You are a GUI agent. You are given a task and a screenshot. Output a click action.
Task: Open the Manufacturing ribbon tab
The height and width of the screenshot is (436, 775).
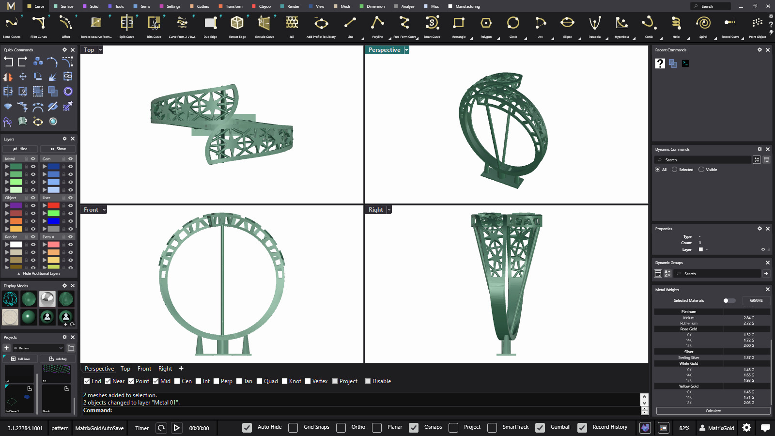pos(464,6)
